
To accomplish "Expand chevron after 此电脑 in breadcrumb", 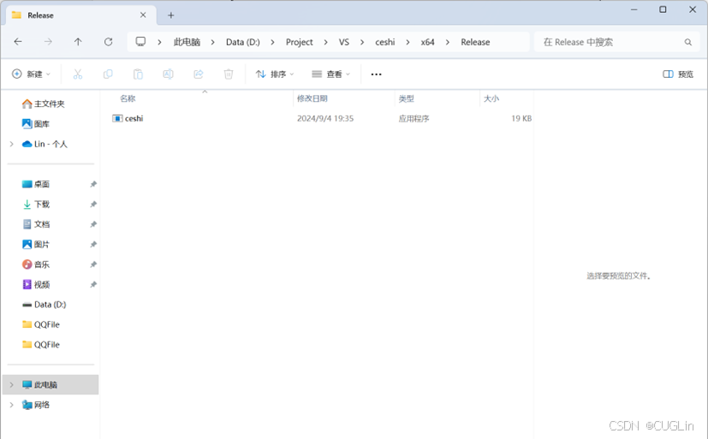I will click(x=212, y=42).
